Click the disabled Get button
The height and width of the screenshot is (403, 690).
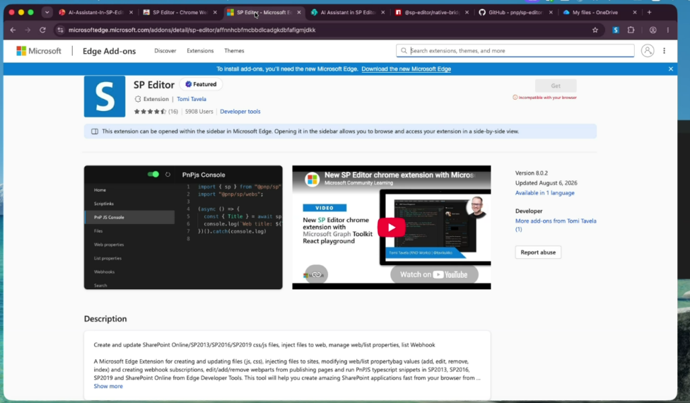[x=556, y=85]
